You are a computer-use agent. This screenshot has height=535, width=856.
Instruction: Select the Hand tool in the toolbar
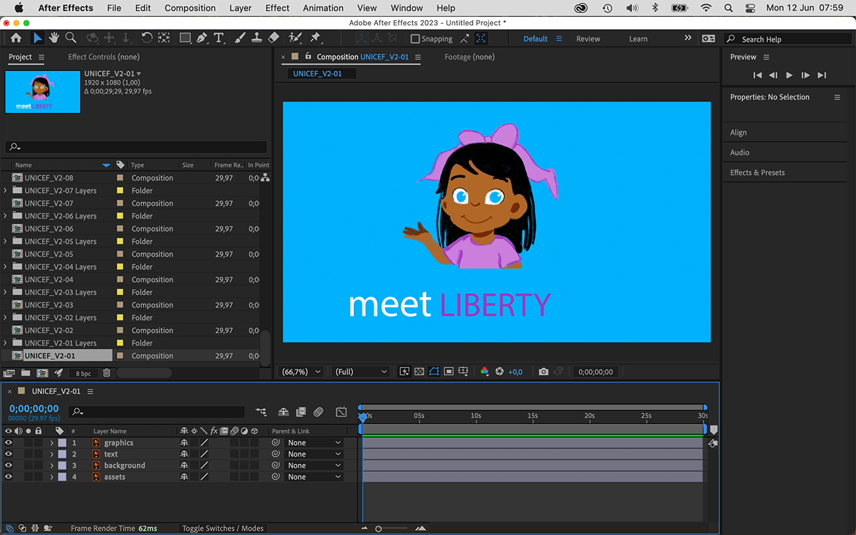pos(53,38)
